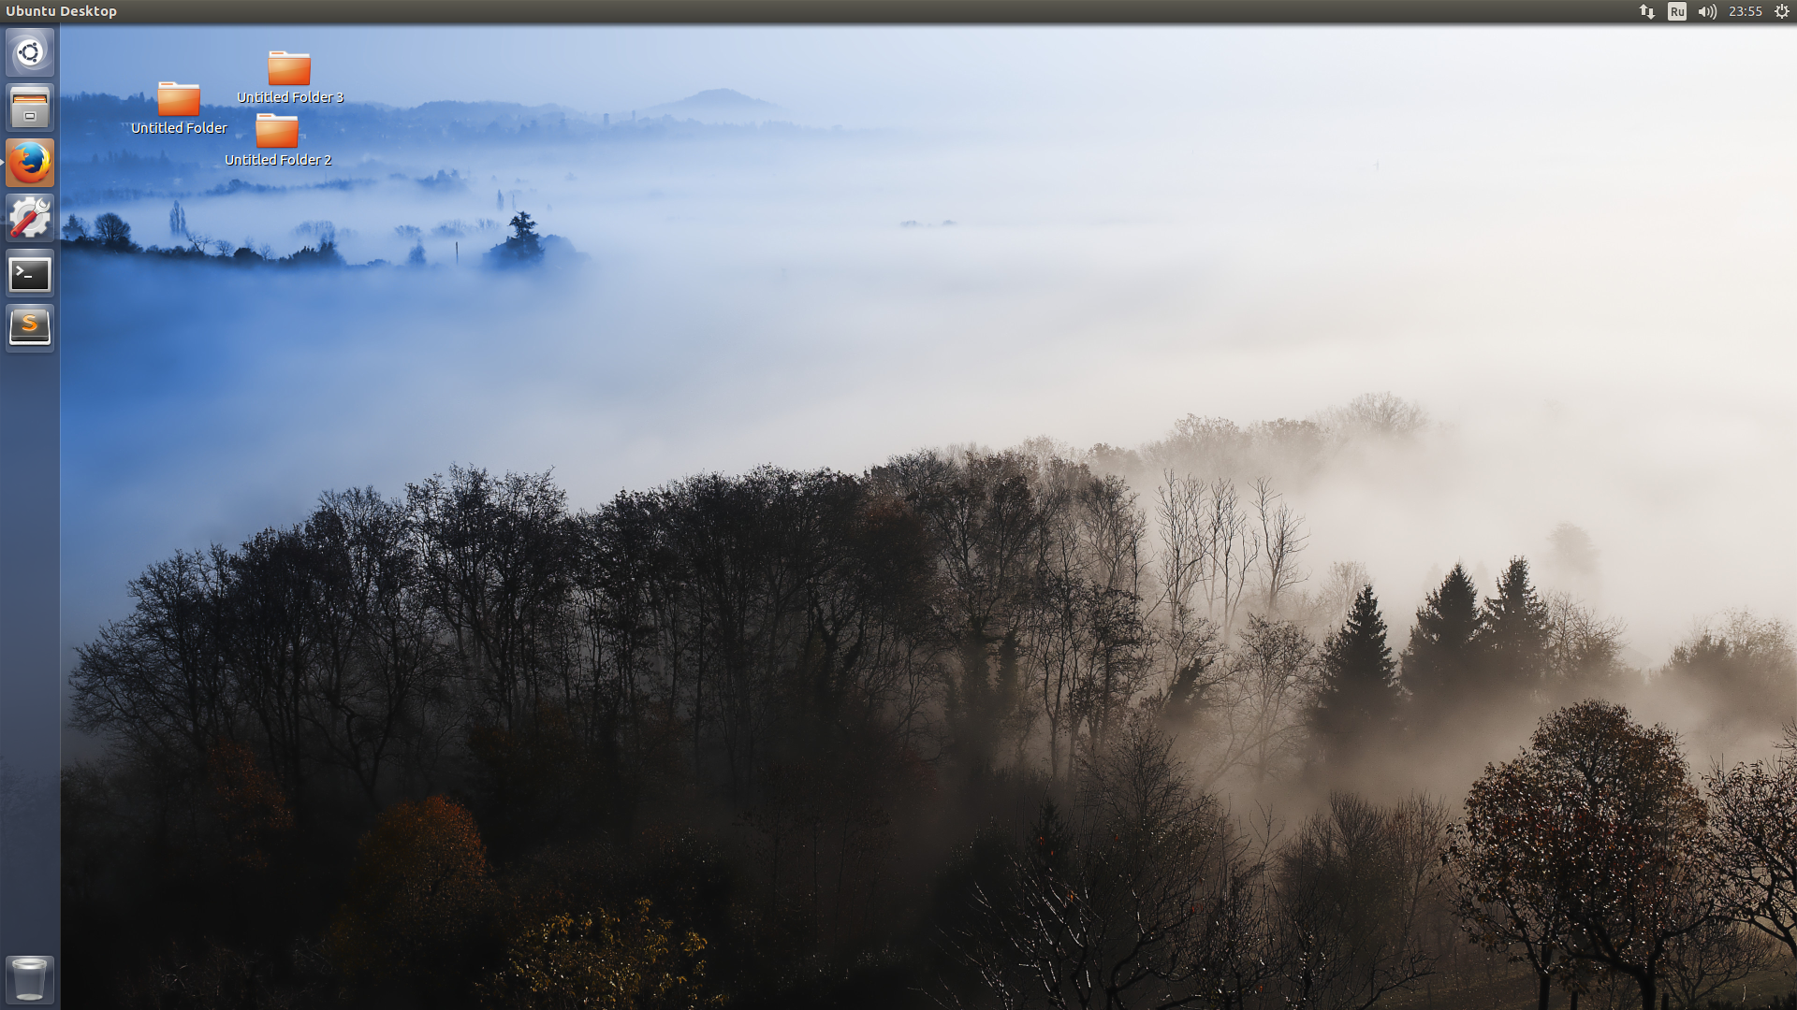Launch Firefox from the dock
1797x1010 pixels.
(30, 163)
